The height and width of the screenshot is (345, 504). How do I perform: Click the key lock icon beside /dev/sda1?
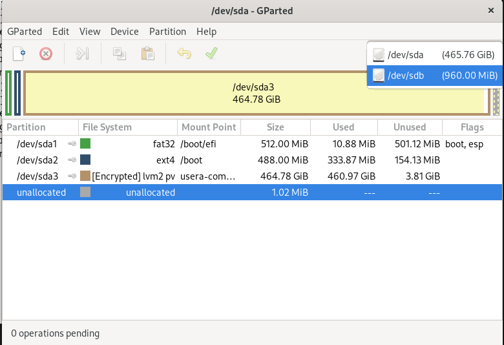pos(72,143)
